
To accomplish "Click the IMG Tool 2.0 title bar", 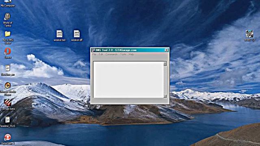I will [130, 50].
